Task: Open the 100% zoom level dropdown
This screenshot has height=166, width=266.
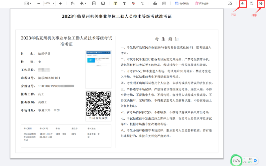Action: 49,4
